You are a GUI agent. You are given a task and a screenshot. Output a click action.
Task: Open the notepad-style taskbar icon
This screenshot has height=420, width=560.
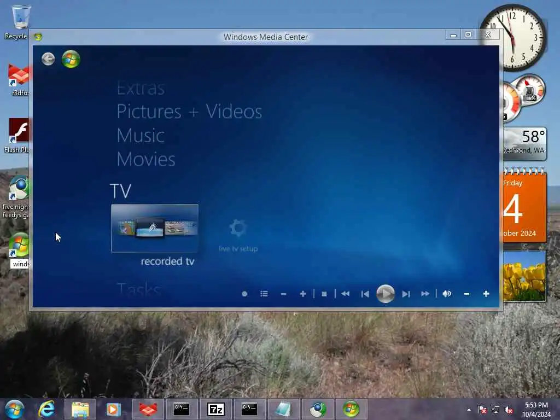(283, 409)
